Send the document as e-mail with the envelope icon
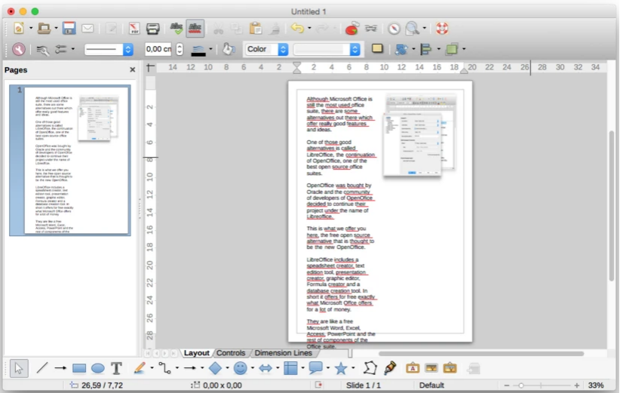Viewport: 620px width, 393px height. coord(87,28)
